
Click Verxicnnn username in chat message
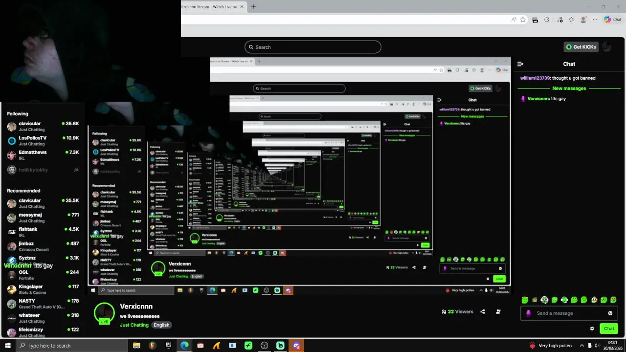tap(538, 99)
